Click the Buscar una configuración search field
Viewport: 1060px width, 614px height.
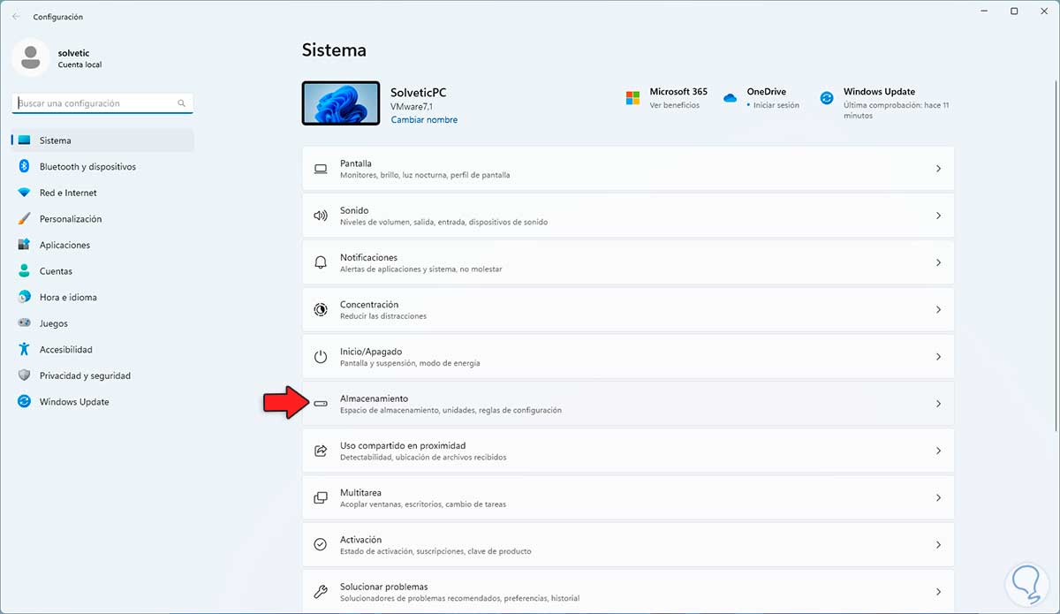[x=102, y=103]
